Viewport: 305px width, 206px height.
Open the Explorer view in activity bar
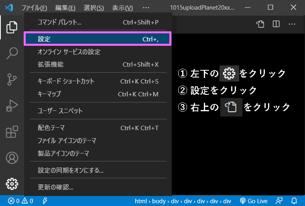coord(12,27)
